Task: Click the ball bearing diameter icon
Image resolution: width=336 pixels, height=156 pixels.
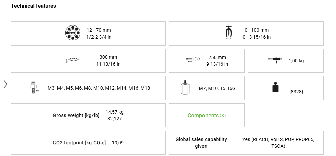Action: click(73, 33)
